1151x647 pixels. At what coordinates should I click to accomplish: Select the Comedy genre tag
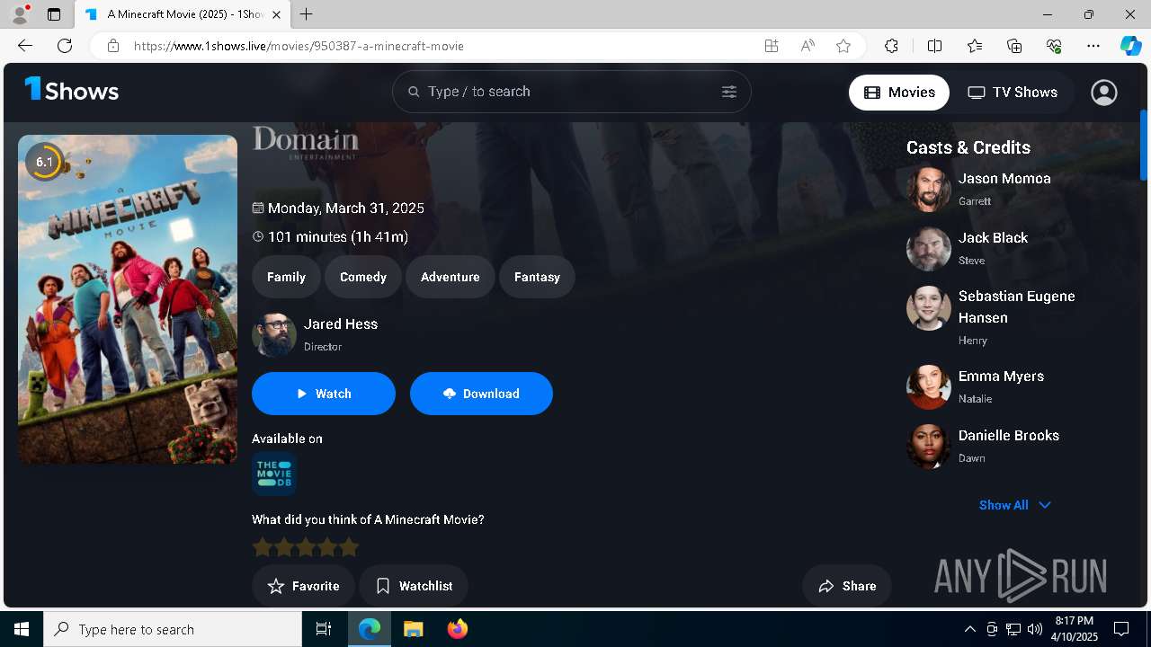(363, 277)
